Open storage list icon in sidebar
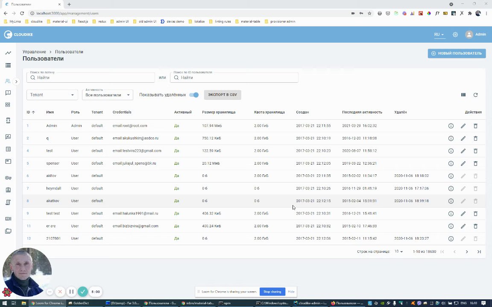 (8, 65)
